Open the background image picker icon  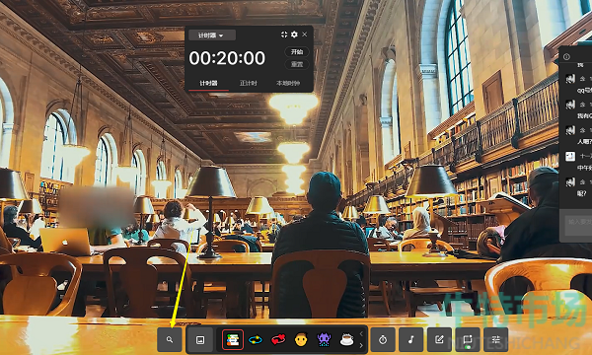[200, 340]
